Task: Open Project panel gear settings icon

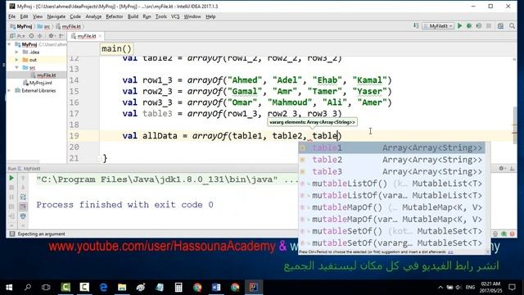Action: tap(52, 36)
